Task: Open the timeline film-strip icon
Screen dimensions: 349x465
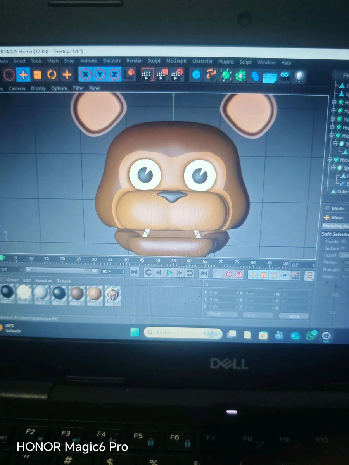Action: 309,276
